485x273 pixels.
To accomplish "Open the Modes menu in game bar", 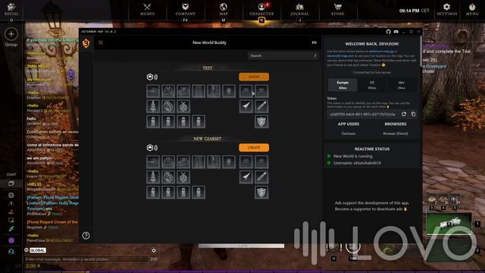I will pos(147,9).
